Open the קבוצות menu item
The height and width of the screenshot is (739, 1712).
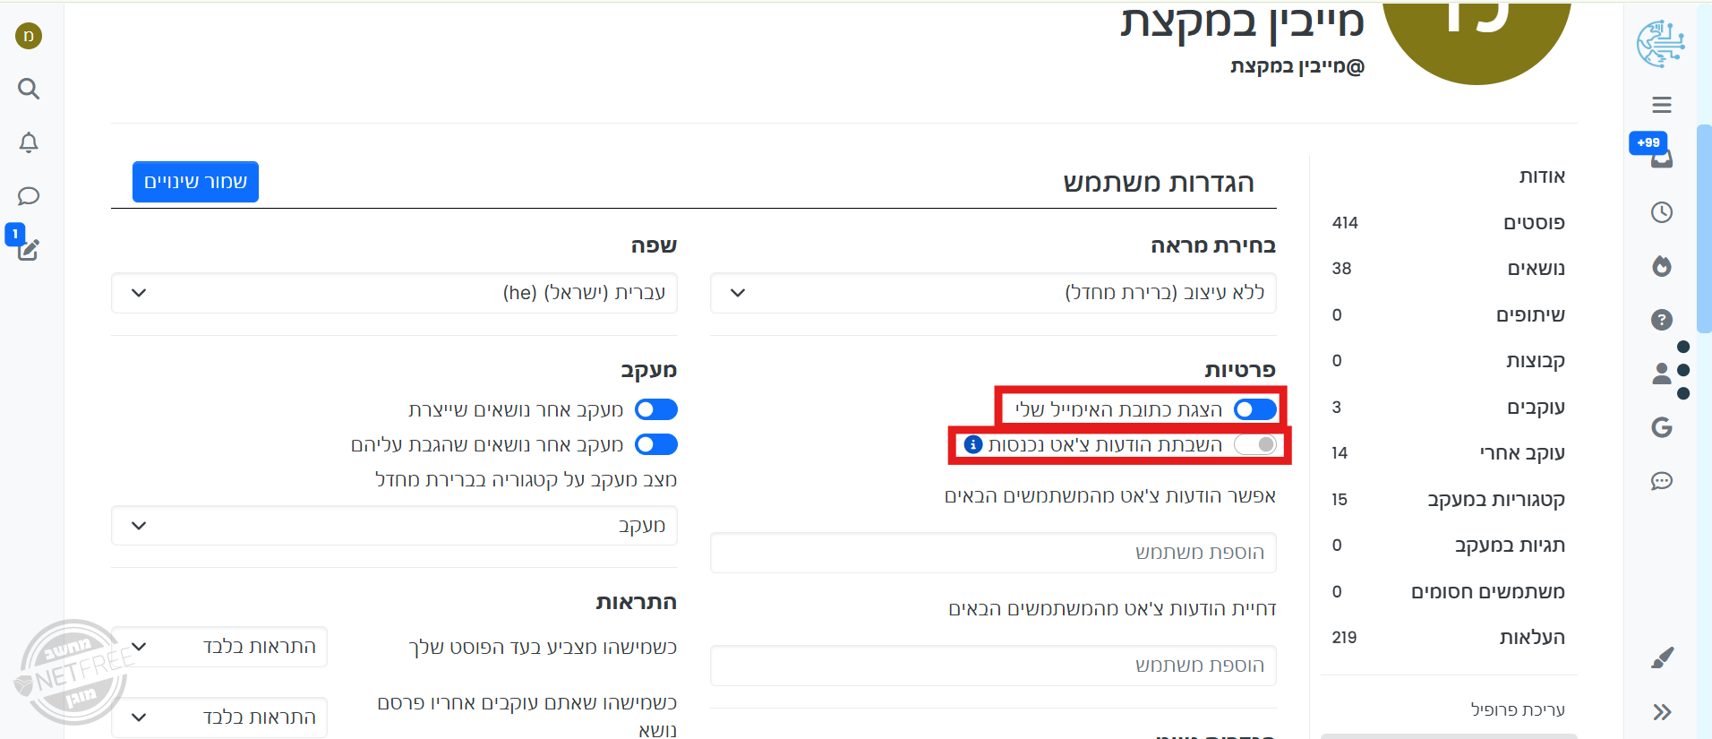[1536, 361]
